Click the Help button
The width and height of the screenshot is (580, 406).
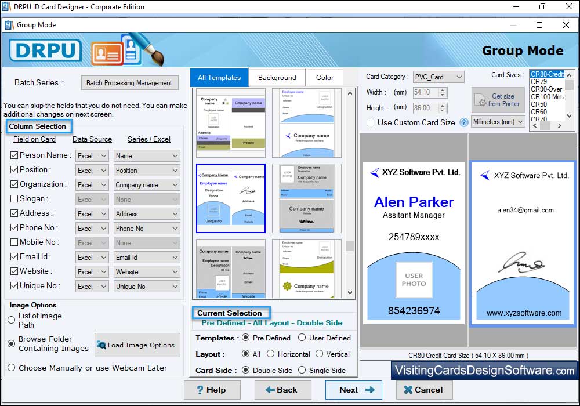point(212,390)
